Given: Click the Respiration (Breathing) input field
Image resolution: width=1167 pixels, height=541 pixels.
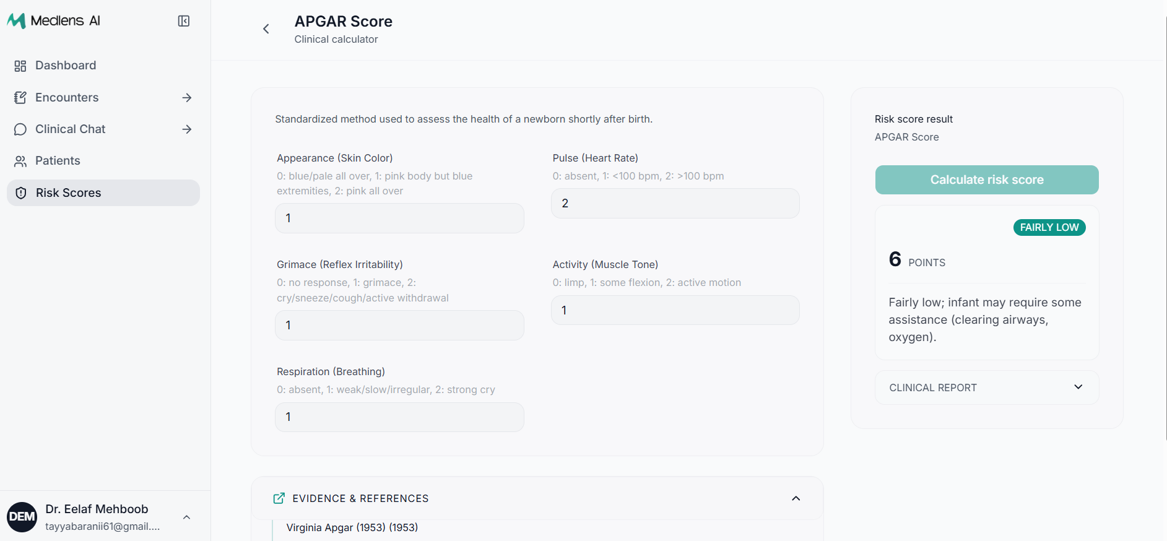Looking at the screenshot, I should 400,417.
